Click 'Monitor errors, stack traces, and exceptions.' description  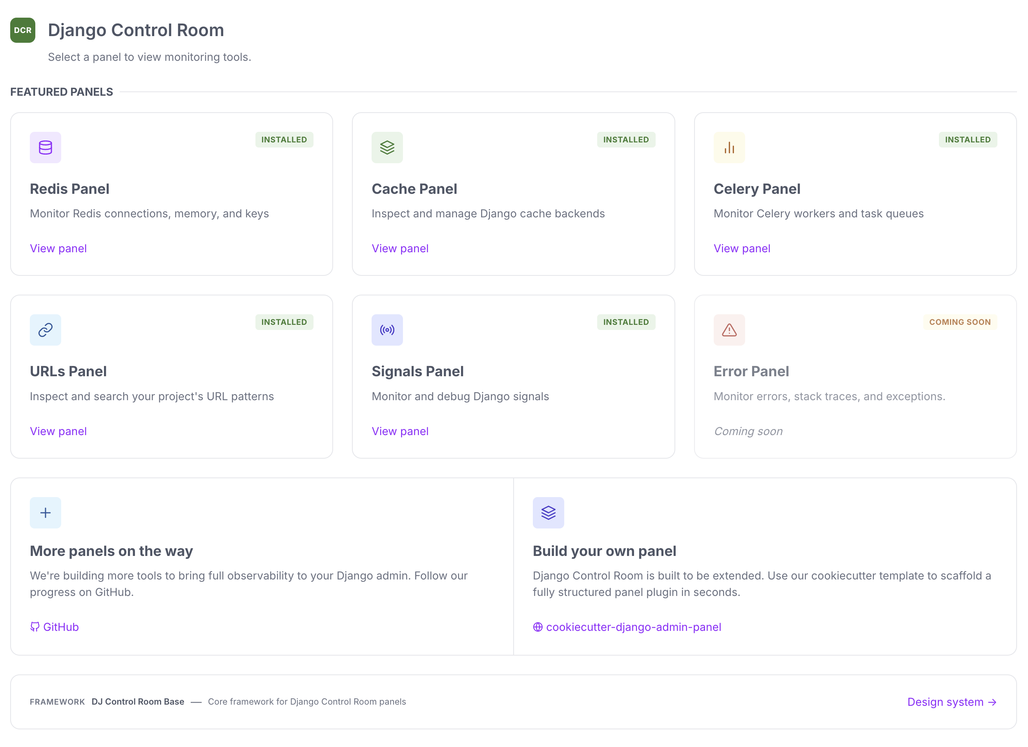pyautogui.click(x=829, y=397)
